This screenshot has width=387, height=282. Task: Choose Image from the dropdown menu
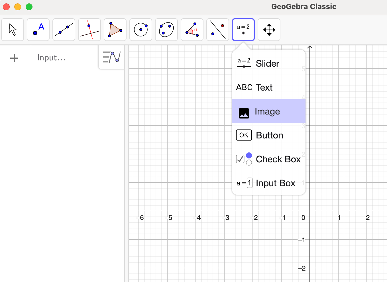(269, 111)
